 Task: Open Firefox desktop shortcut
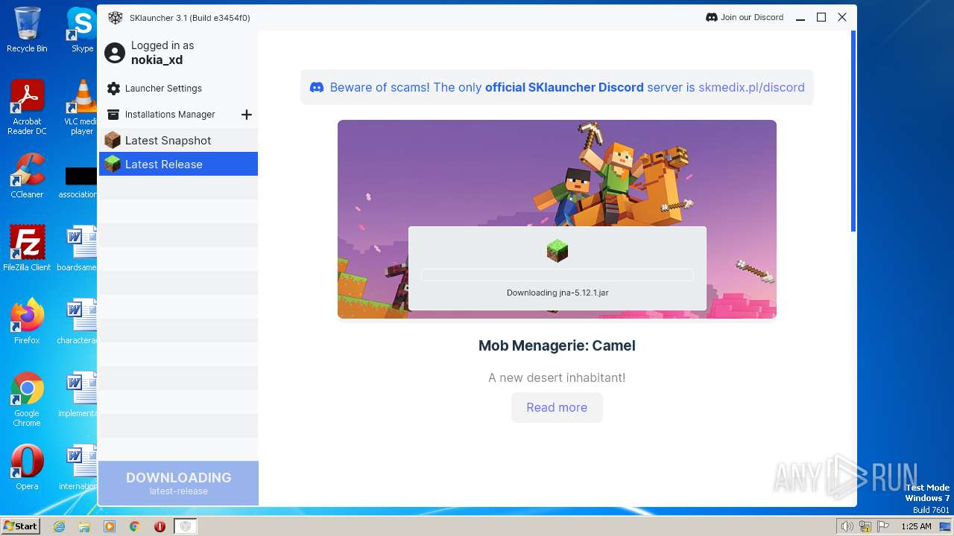(x=27, y=322)
